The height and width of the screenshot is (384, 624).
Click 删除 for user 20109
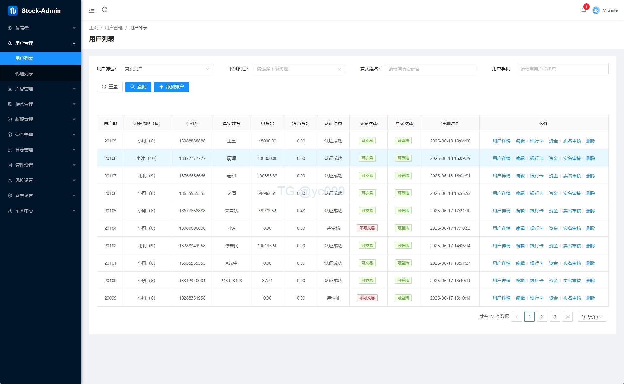tap(591, 141)
